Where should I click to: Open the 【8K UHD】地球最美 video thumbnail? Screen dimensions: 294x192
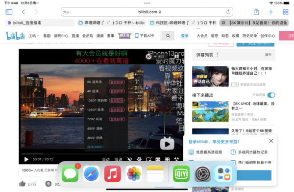(210, 111)
